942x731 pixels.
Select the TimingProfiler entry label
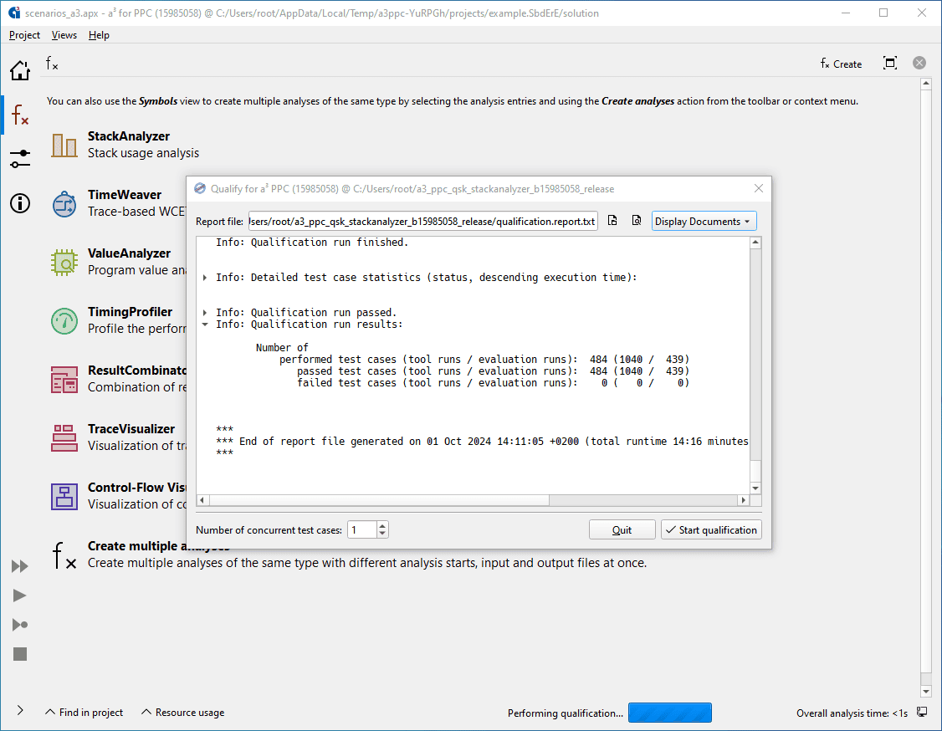130,312
